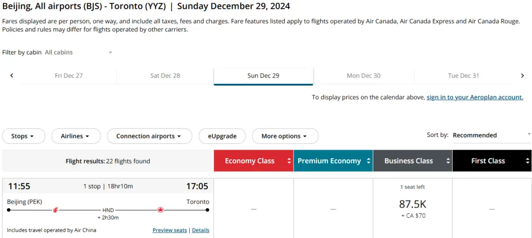This screenshot has width=532, height=238.
Task: Click the Air China airline logo icon
Action: click(56, 210)
